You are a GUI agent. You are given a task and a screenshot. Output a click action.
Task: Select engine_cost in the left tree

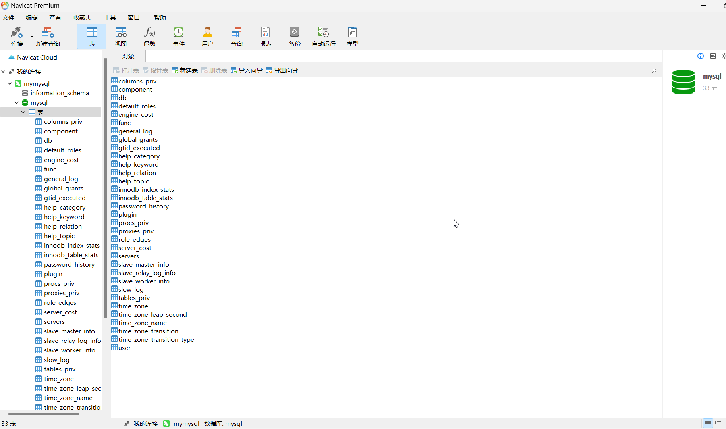tap(62, 160)
